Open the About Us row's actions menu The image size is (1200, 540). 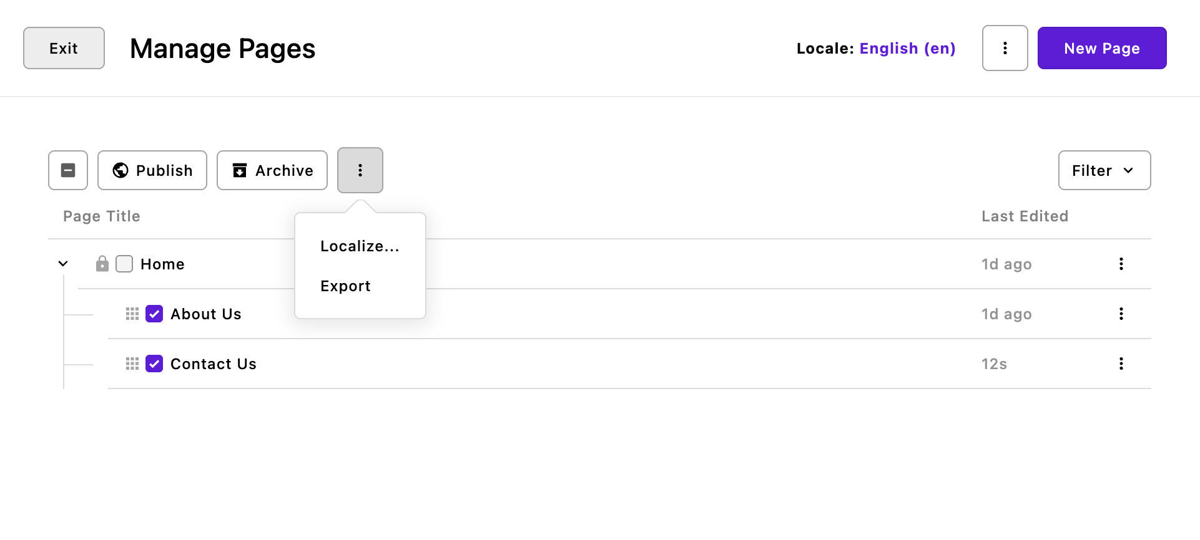click(x=1121, y=314)
